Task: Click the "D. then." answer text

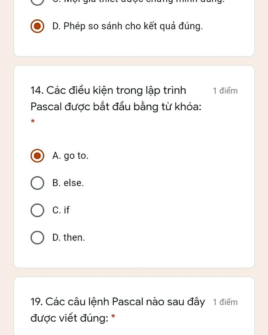Action: click(x=69, y=238)
